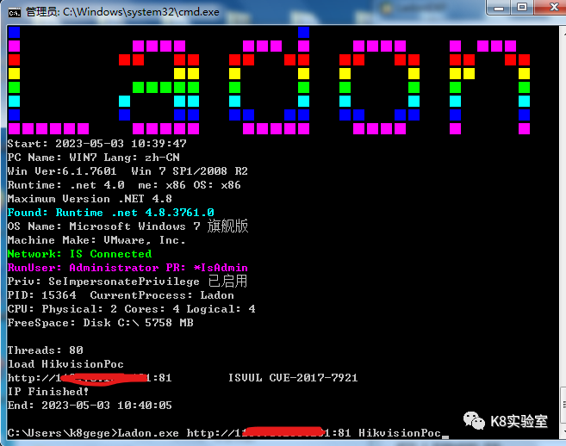This screenshot has width=566, height=446.
Task: Click the magenta 'RunUser: Administrator' line
Action: [x=128, y=268]
